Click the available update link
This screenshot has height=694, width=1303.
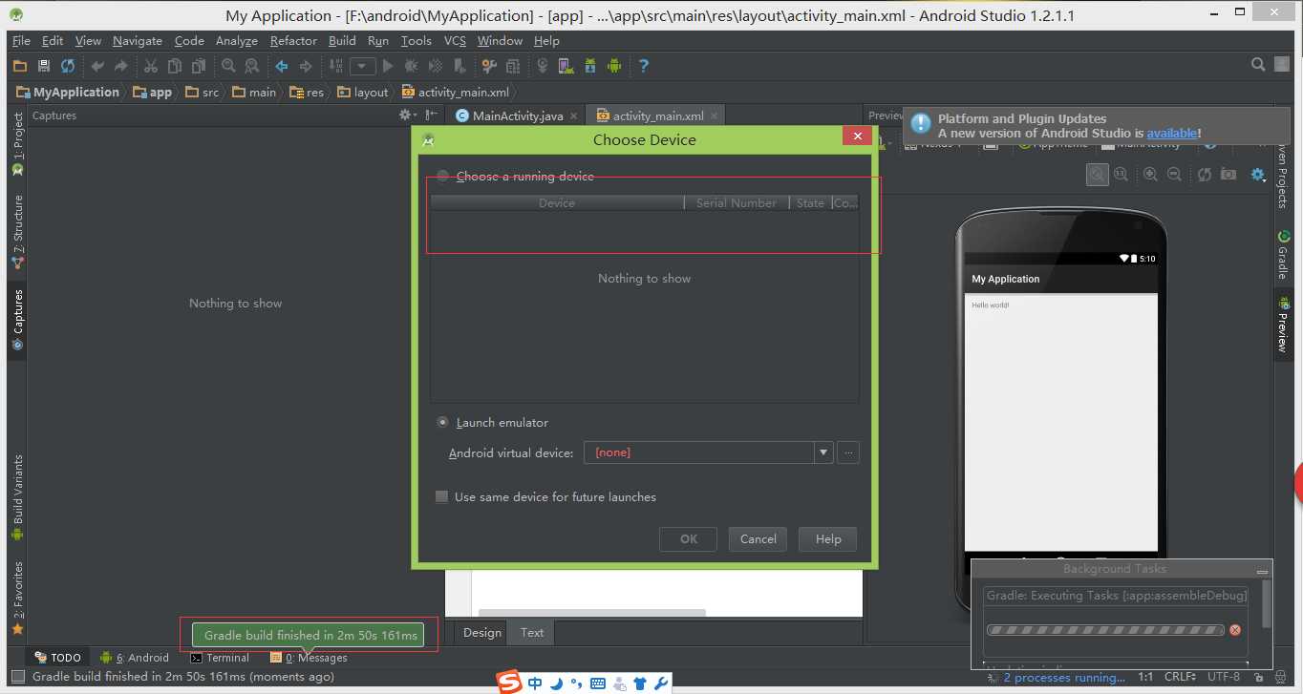pos(1171,134)
